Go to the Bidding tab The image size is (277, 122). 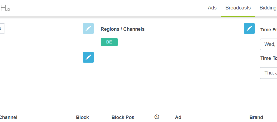(x=268, y=8)
